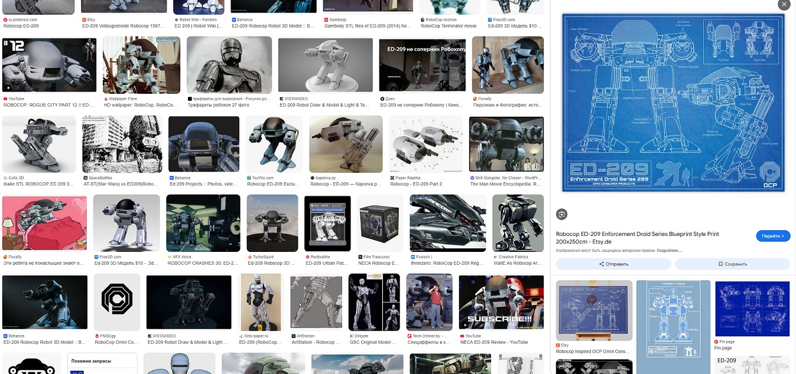This screenshot has width=796, height=374.
Task: Click the Gambody source favicon
Action: pos(326,19)
